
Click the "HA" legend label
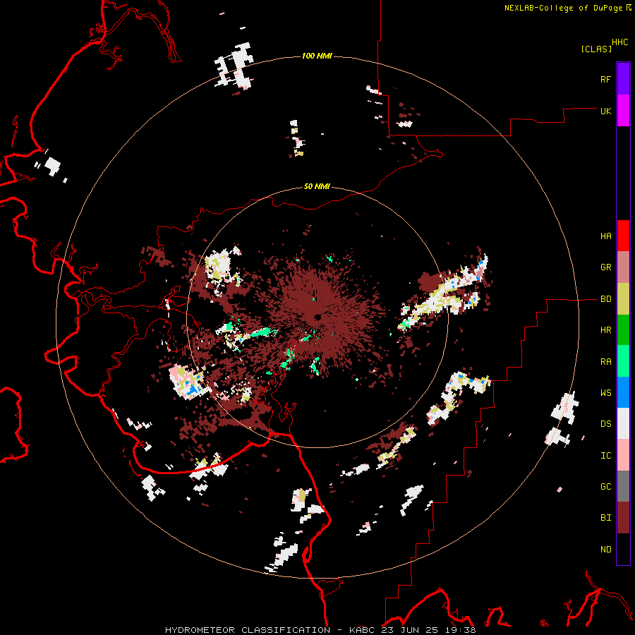pyautogui.click(x=605, y=236)
